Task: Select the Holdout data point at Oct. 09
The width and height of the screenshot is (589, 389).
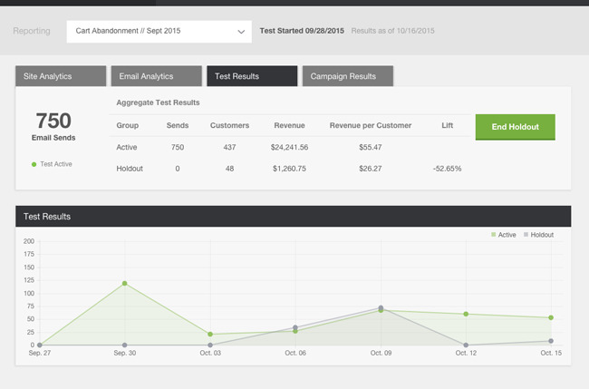Action: 381,308
